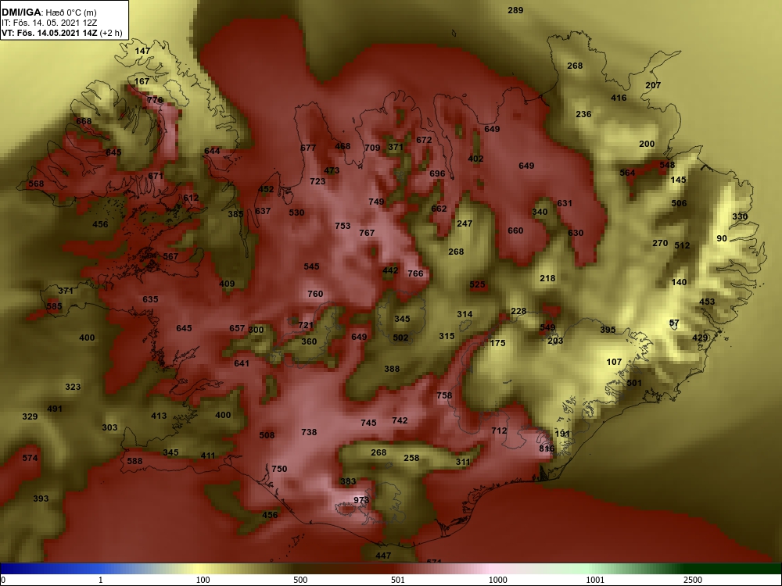
Task: Click the 668 map value
Action: click(x=84, y=121)
